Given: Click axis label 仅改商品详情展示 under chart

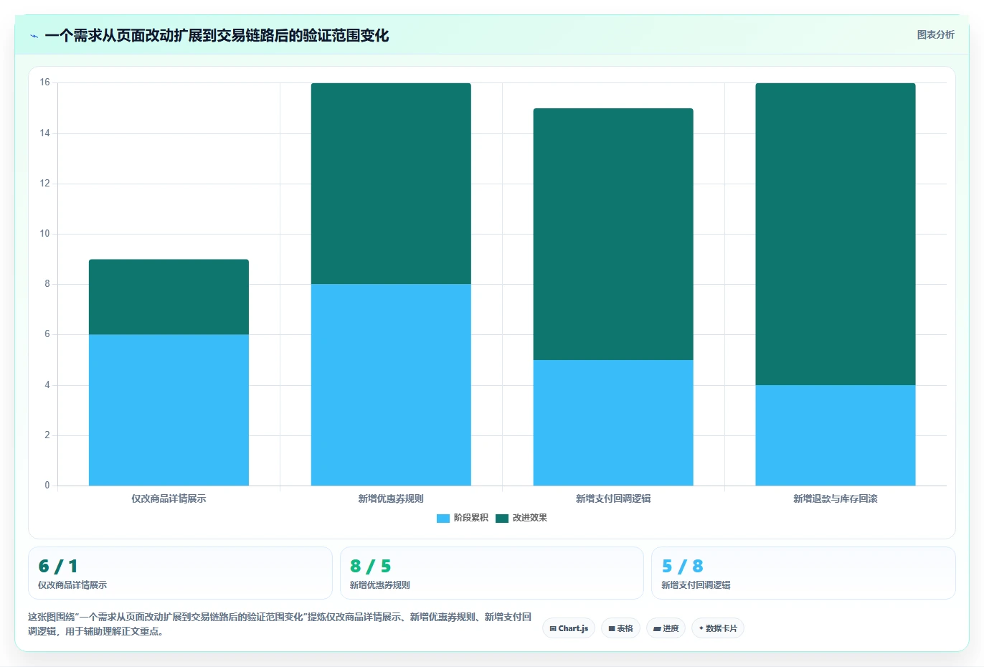Looking at the screenshot, I should click(169, 498).
